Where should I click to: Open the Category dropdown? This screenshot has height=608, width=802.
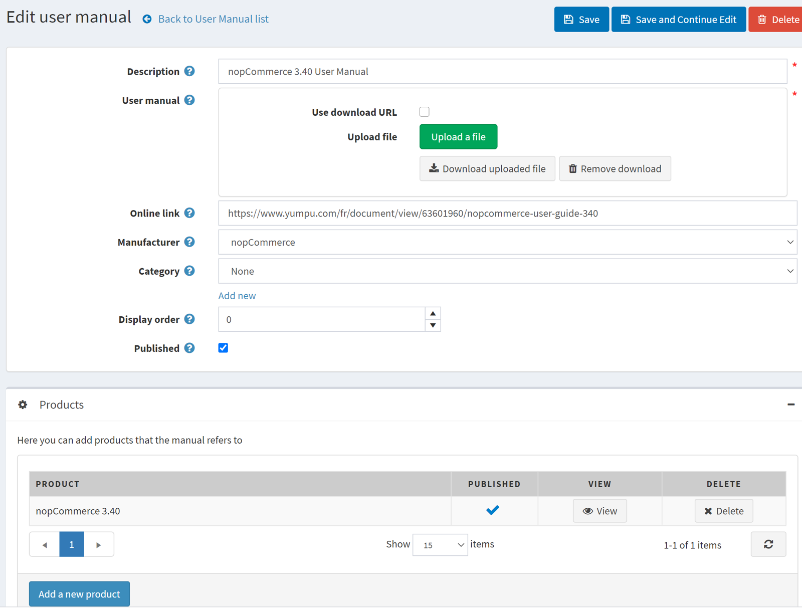coord(508,271)
